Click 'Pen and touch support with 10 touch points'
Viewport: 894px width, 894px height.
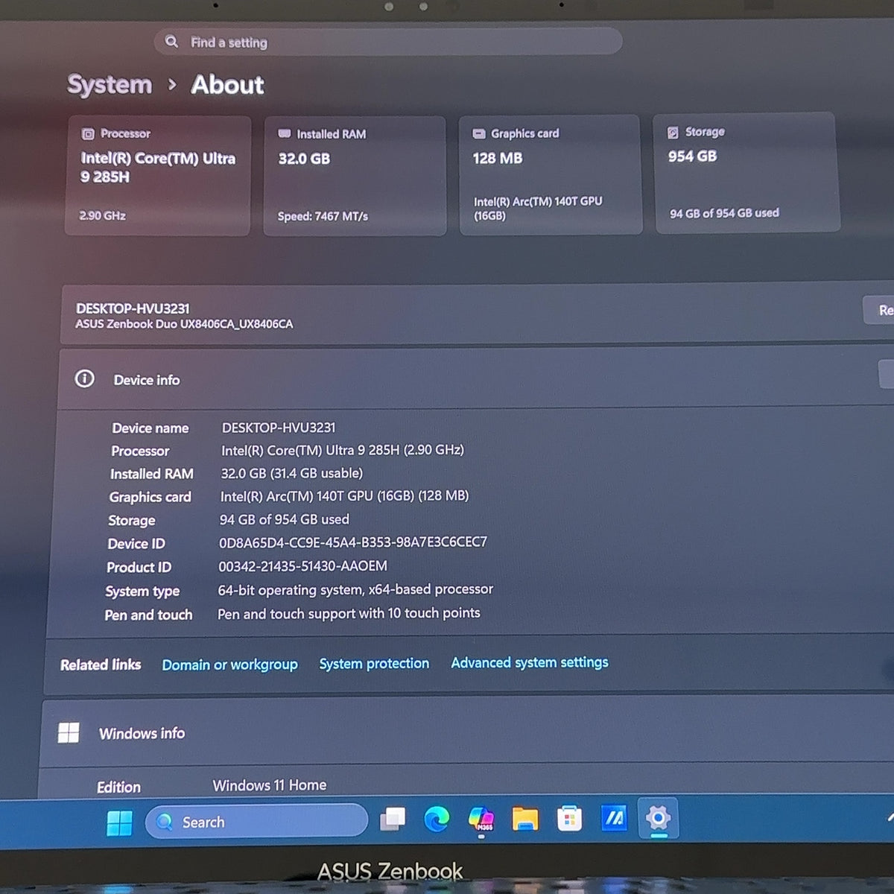click(349, 613)
